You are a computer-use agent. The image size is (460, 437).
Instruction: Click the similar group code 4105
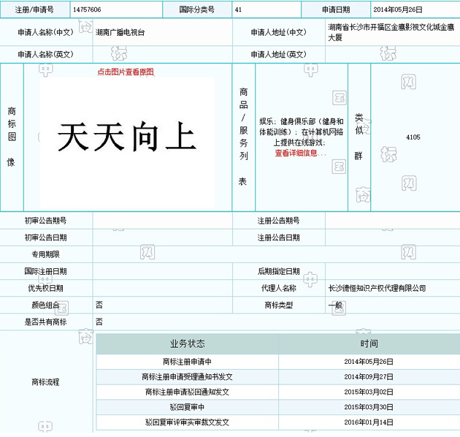[413, 137]
